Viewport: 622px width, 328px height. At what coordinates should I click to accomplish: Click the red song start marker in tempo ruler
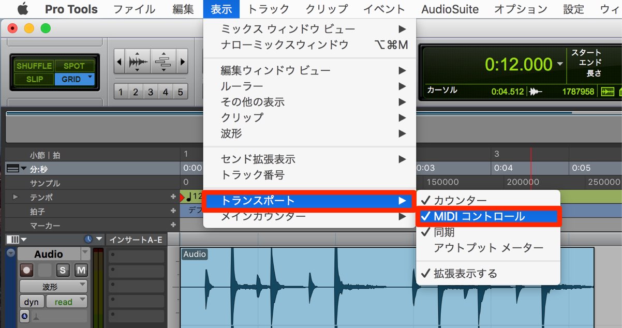pyautogui.click(x=182, y=197)
